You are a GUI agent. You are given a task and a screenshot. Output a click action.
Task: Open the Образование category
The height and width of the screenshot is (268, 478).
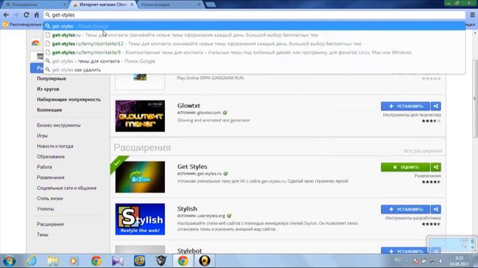coord(51,156)
